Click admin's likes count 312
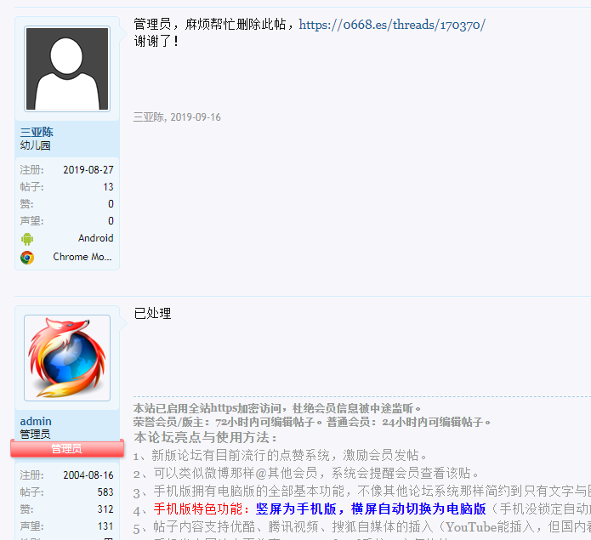Viewport: 591px width, 540px height. 105,509
